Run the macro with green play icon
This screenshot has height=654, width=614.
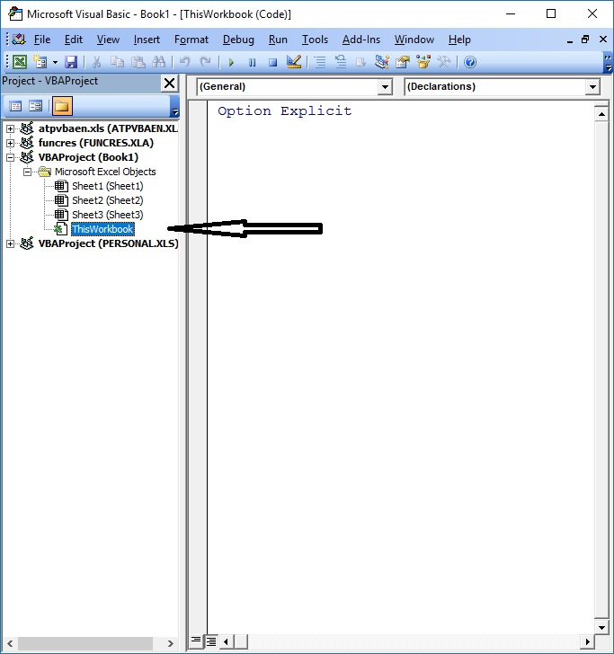(x=231, y=63)
